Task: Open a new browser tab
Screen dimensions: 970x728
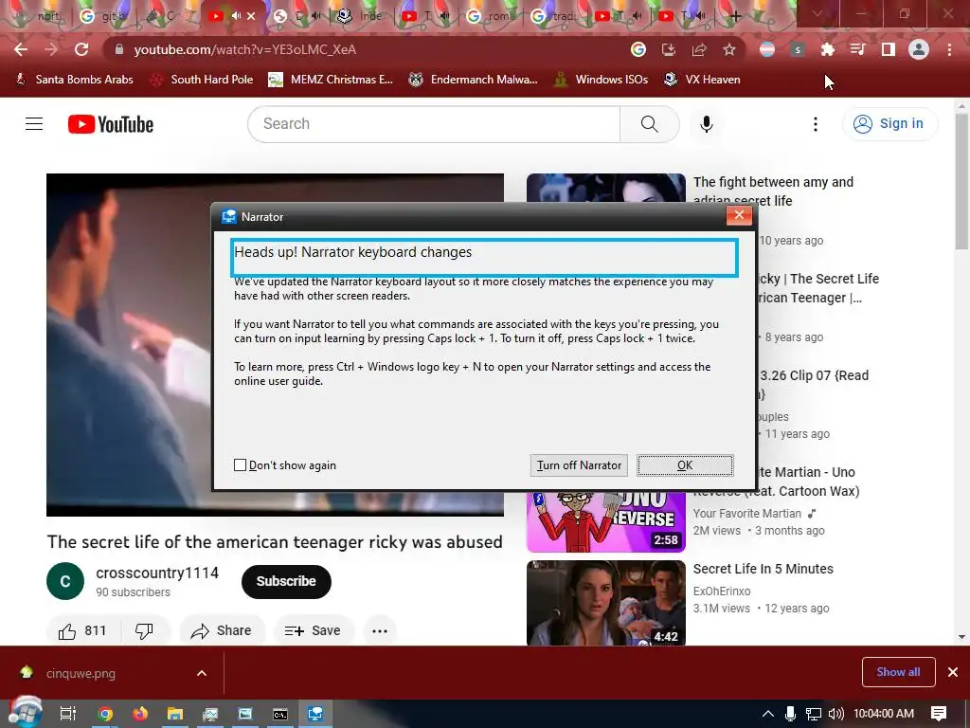Action: (735, 16)
